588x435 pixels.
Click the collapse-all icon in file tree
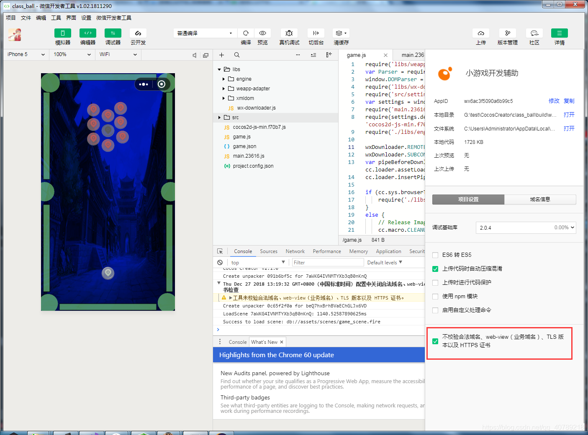click(x=313, y=55)
